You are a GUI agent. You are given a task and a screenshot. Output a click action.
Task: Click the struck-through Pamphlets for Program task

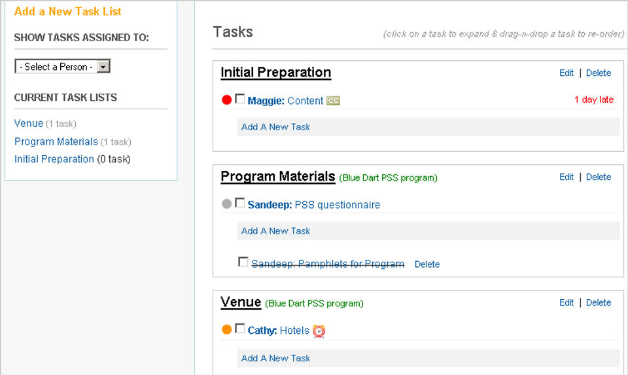[328, 264]
